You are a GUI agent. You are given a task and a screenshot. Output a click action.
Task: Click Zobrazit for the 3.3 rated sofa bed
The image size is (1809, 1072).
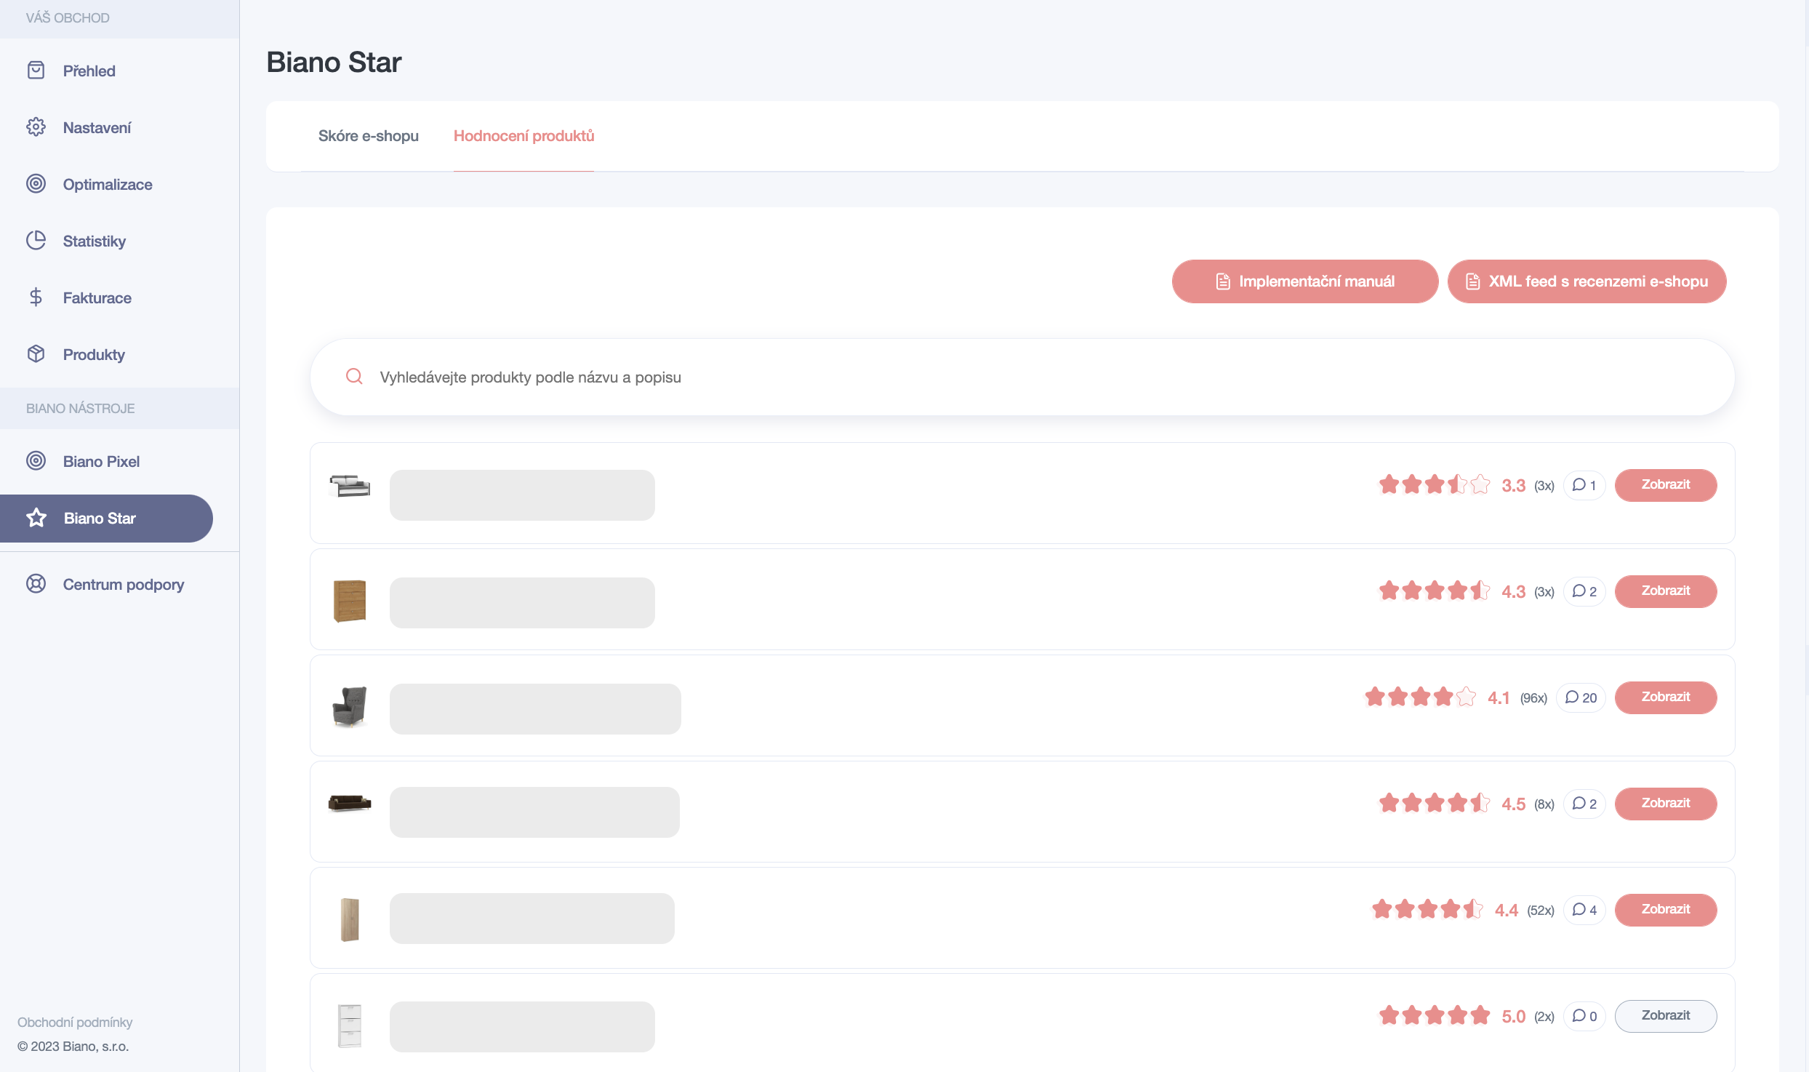point(1666,485)
